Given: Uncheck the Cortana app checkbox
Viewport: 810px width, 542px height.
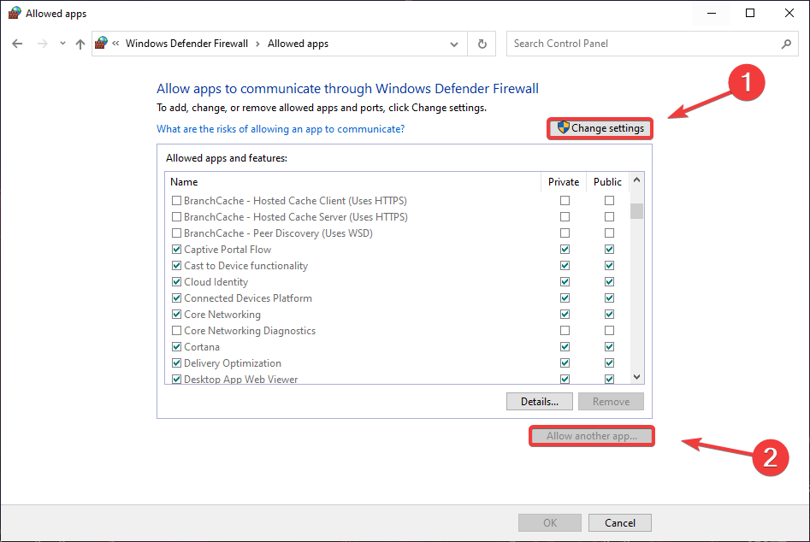Looking at the screenshot, I should [x=177, y=347].
